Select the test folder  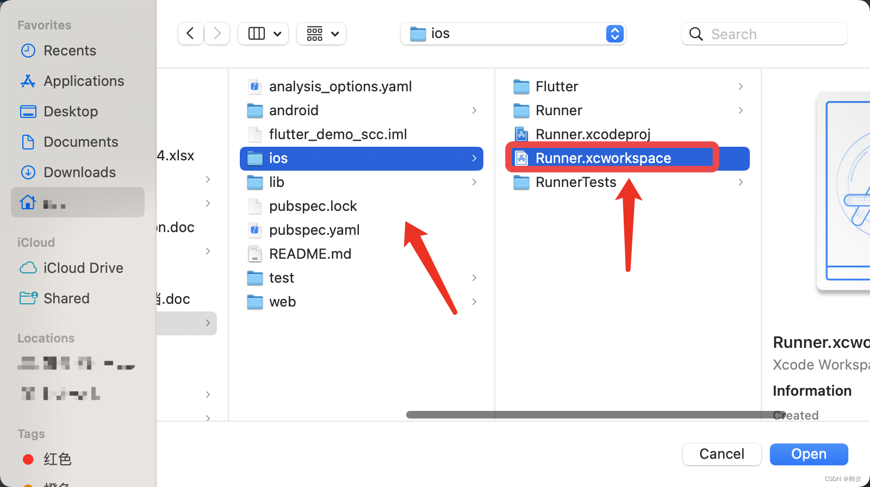click(x=362, y=278)
